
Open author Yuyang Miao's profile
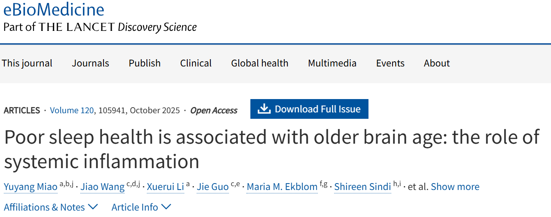click(x=30, y=187)
